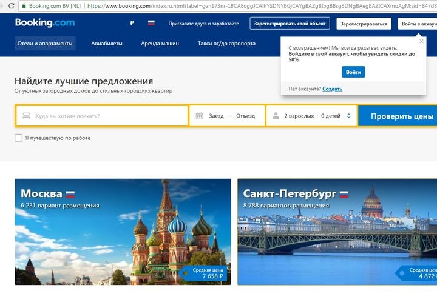The width and height of the screenshot is (437, 291).
Task: Tick the 'Я путешествую по работе' checkbox
Action: pos(18,138)
